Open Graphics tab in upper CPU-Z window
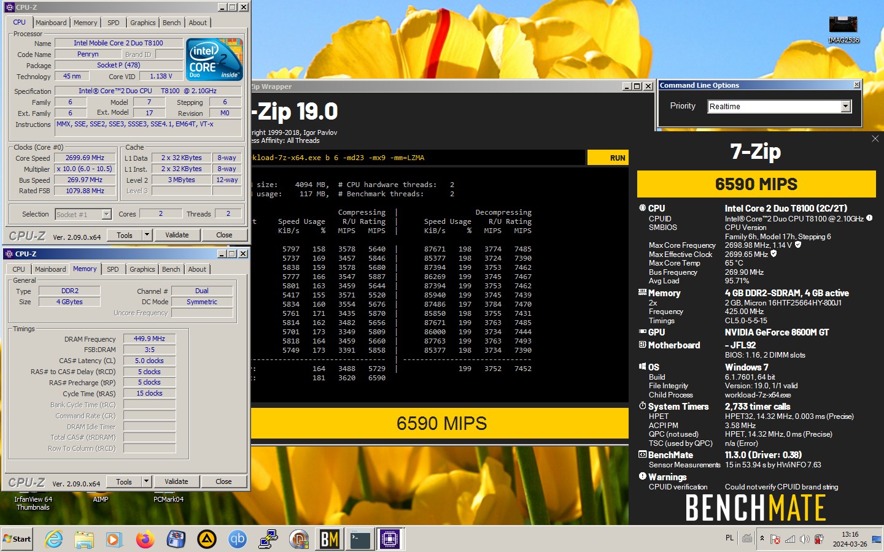 coord(143,23)
